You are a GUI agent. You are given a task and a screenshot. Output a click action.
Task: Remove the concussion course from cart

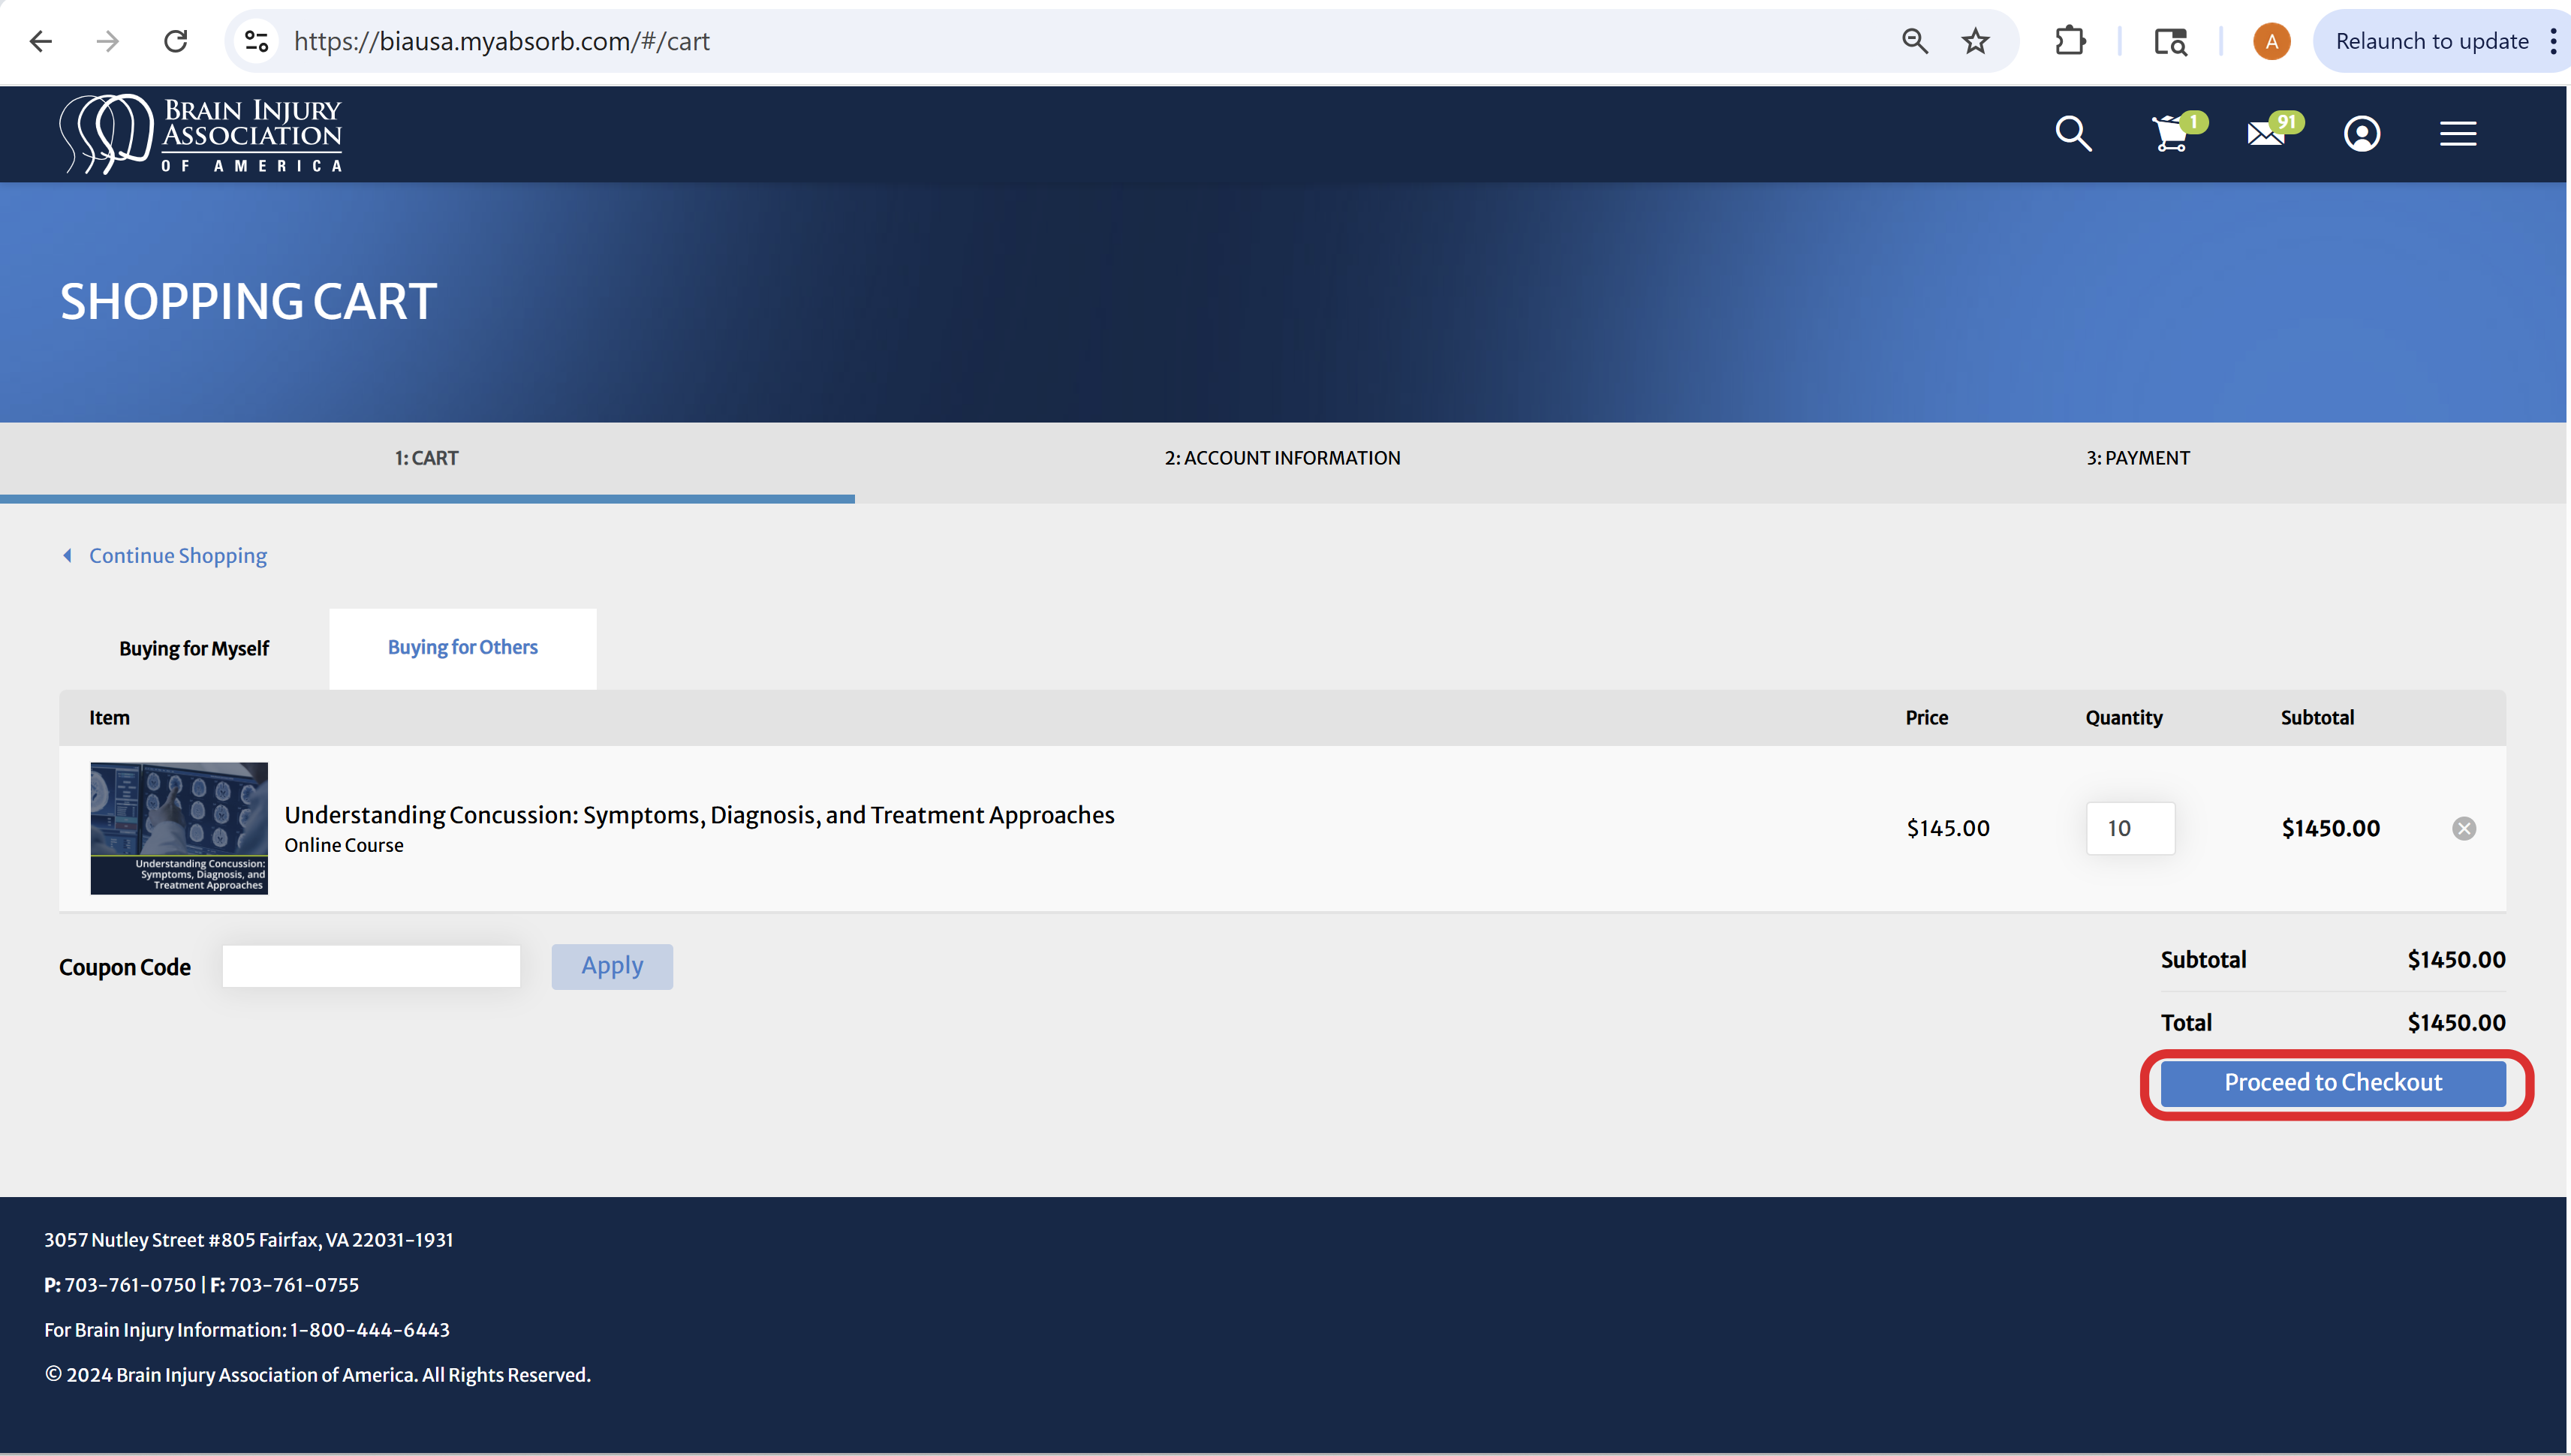click(2464, 828)
